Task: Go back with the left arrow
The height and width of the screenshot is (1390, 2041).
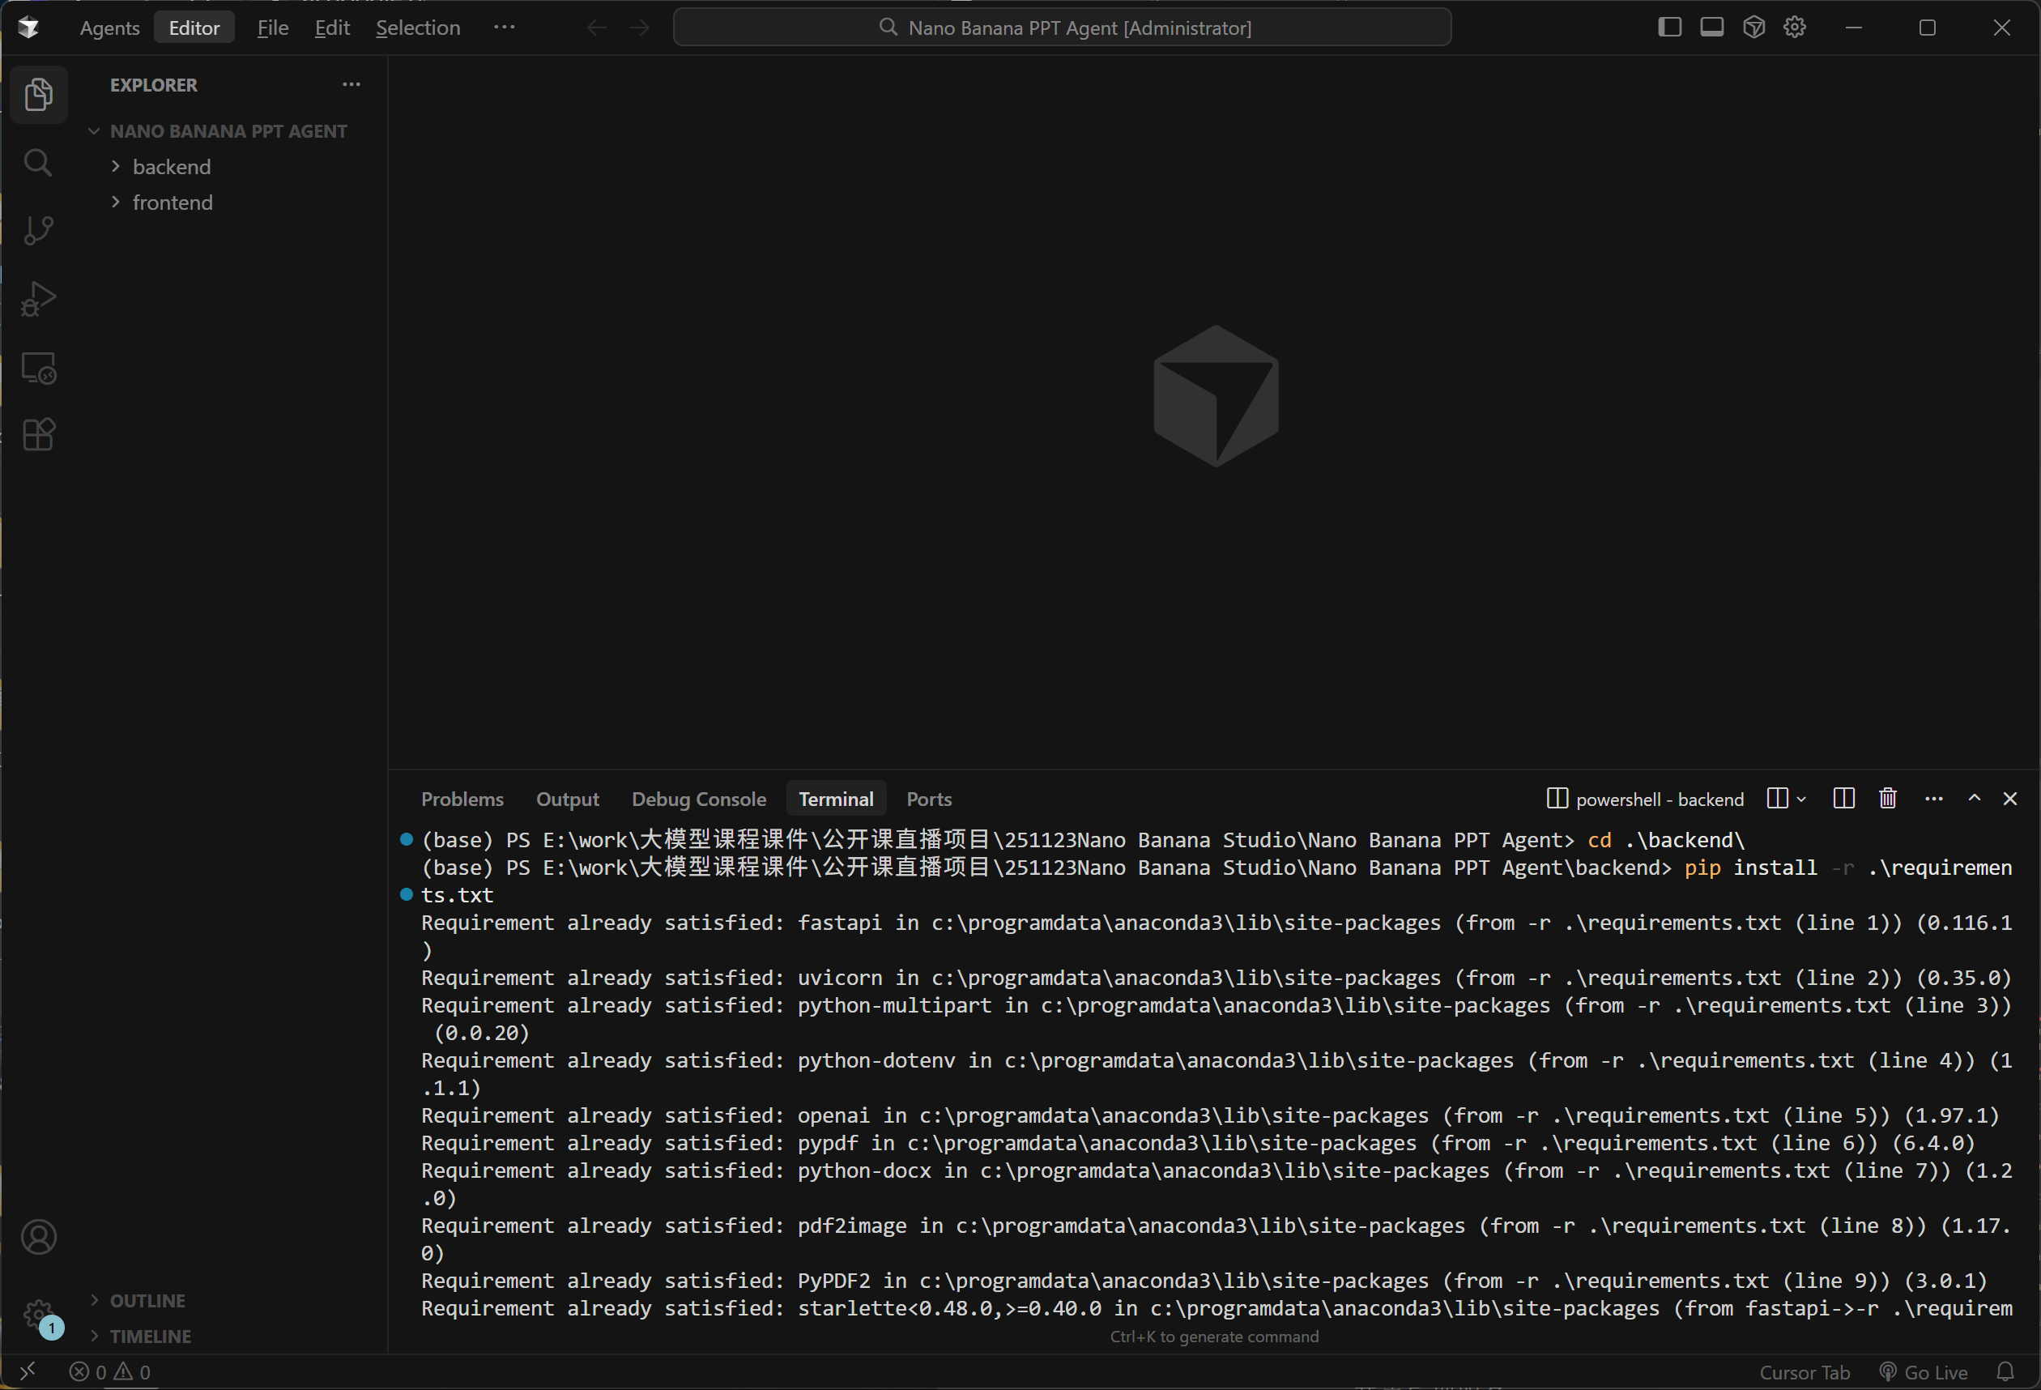Action: (597, 28)
